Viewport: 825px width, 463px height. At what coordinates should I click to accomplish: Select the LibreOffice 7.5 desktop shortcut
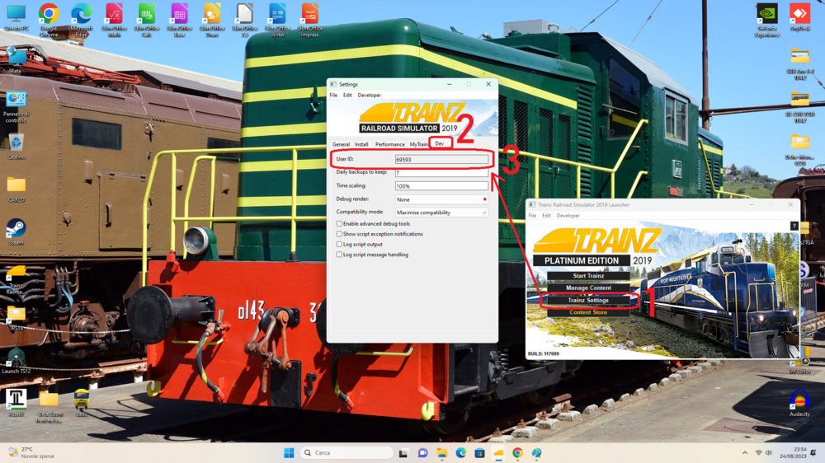245,20
